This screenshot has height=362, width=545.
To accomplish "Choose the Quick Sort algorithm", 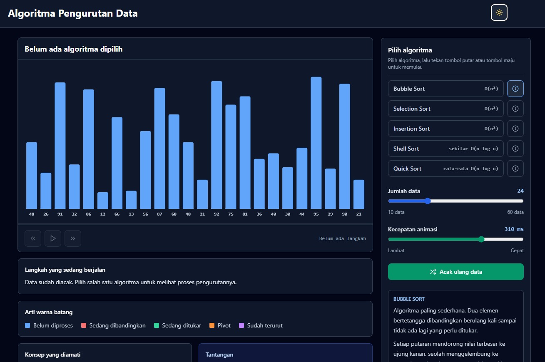I will [x=446, y=169].
